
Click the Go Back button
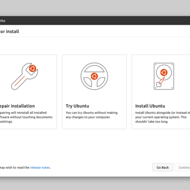163,168
